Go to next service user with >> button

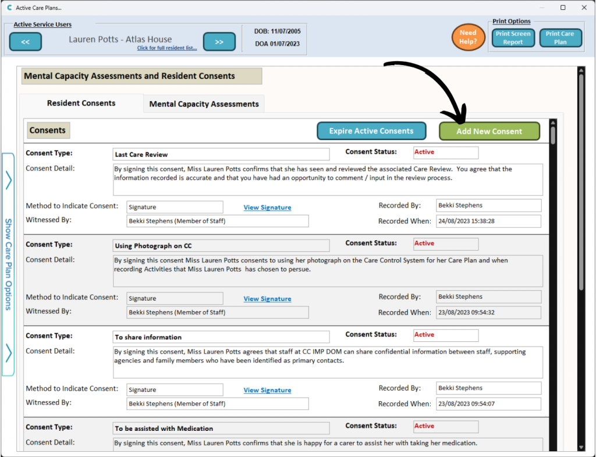[219, 42]
